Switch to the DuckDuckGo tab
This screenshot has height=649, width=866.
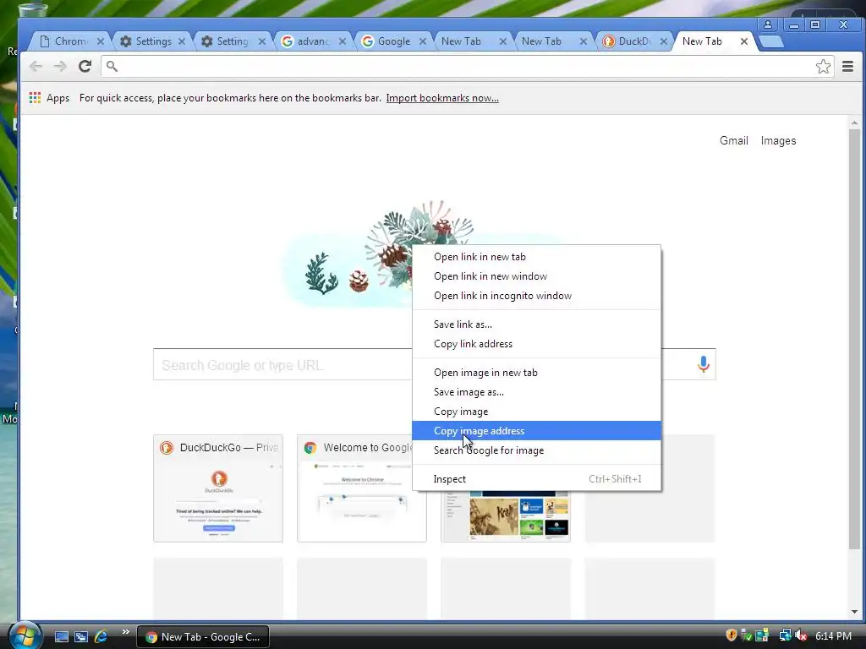click(633, 41)
